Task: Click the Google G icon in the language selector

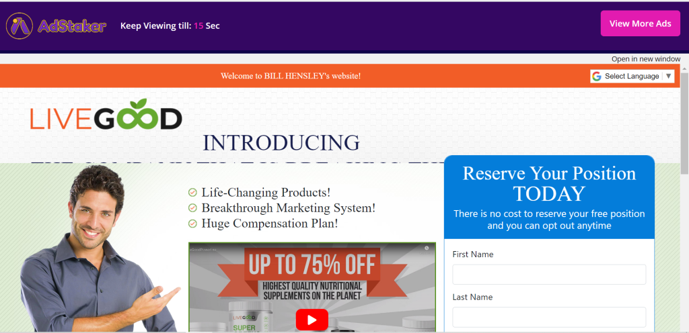Action: 596,77
